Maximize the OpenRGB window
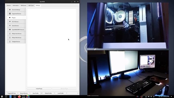 (75, 2)
